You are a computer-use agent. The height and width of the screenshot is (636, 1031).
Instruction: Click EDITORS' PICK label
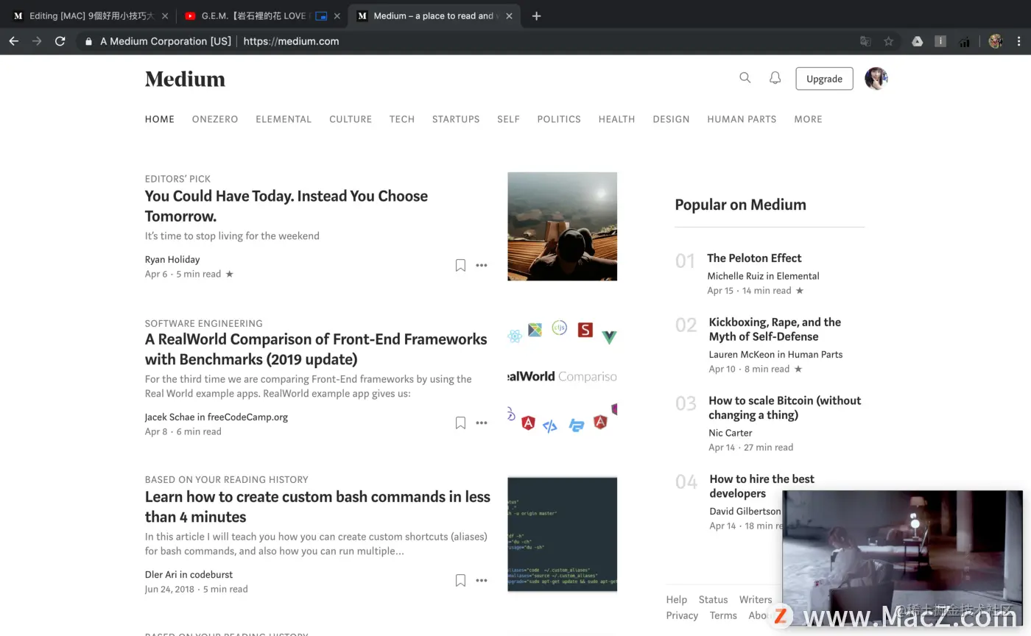[177, 179]
